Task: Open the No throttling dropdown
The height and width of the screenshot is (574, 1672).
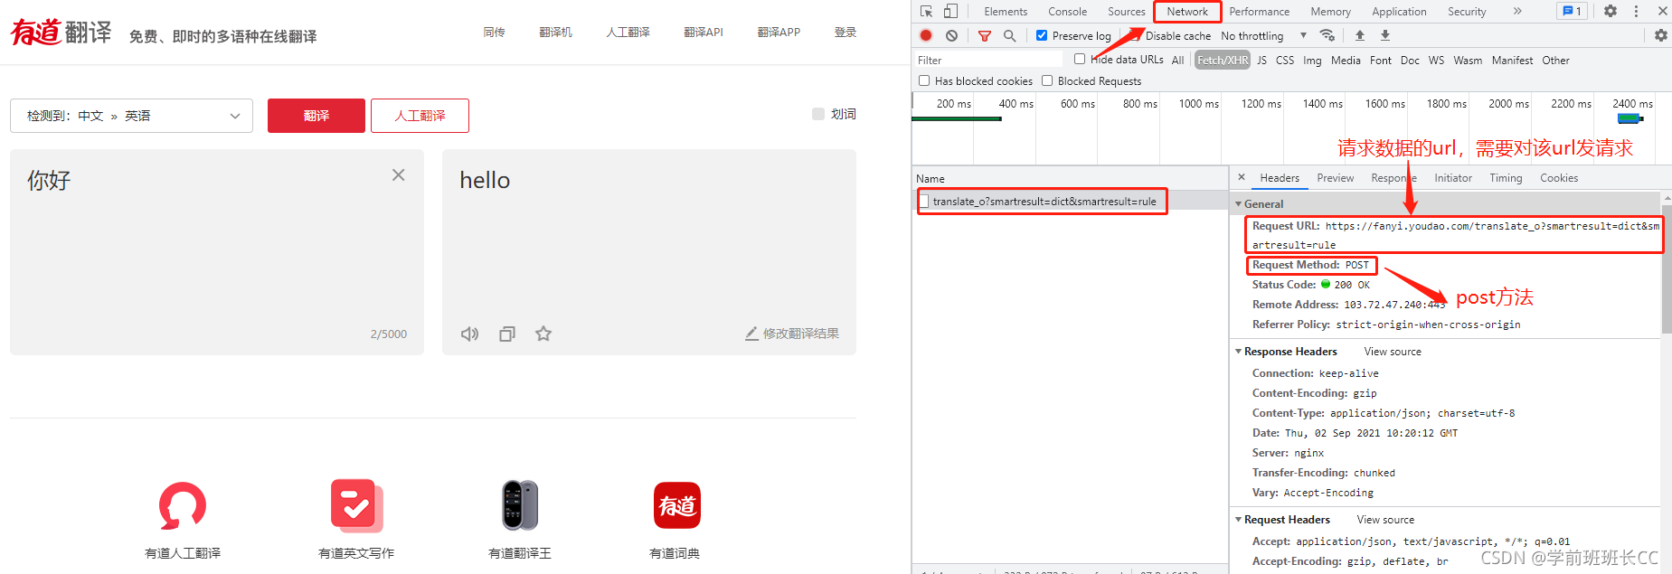Action: (1263, 36)
